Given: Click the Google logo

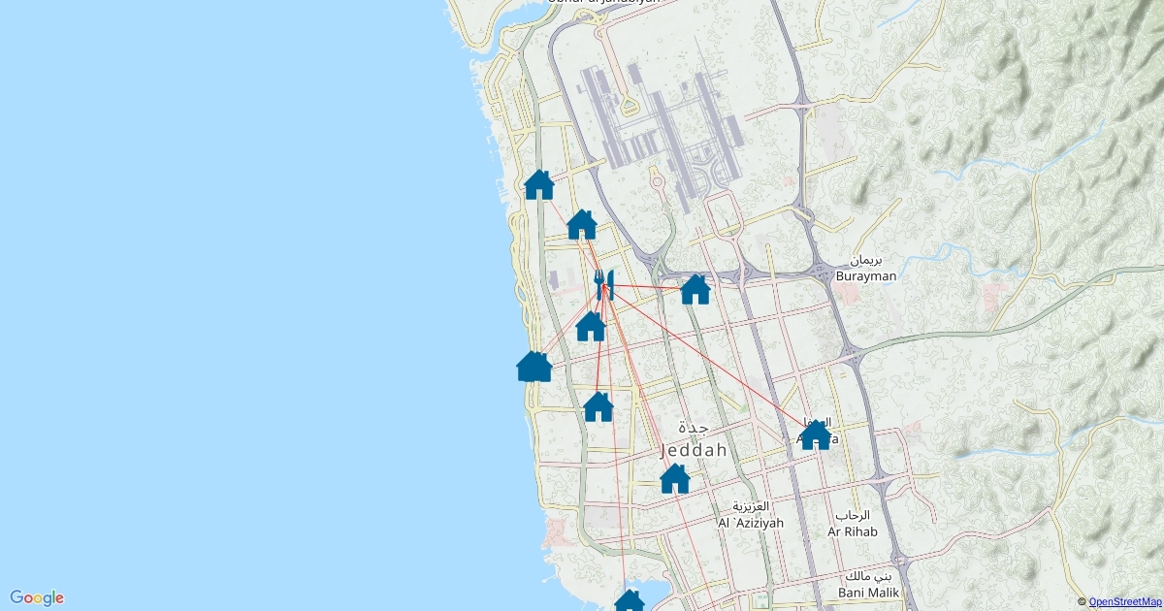Looking at the screenshot, I should click(x=37, y=597).
